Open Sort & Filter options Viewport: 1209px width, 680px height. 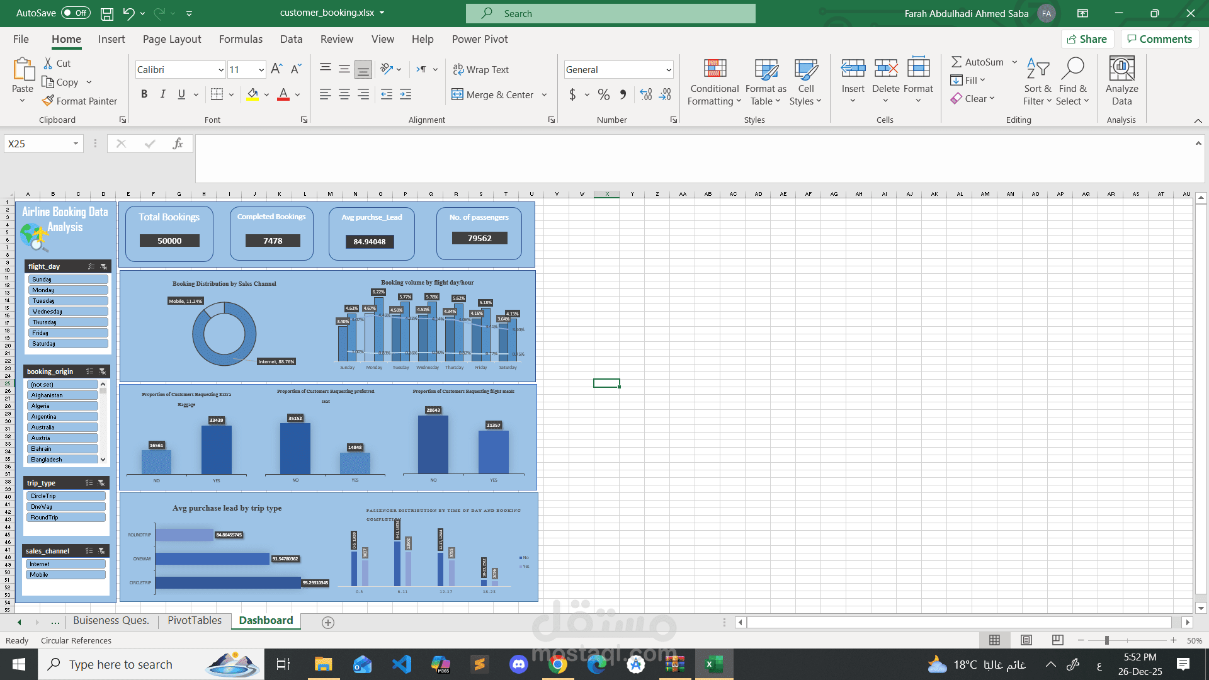[1036, 81]
